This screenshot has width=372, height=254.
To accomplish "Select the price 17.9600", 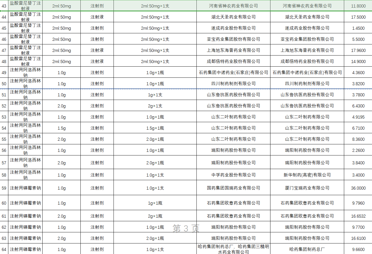I will [358, 50].
